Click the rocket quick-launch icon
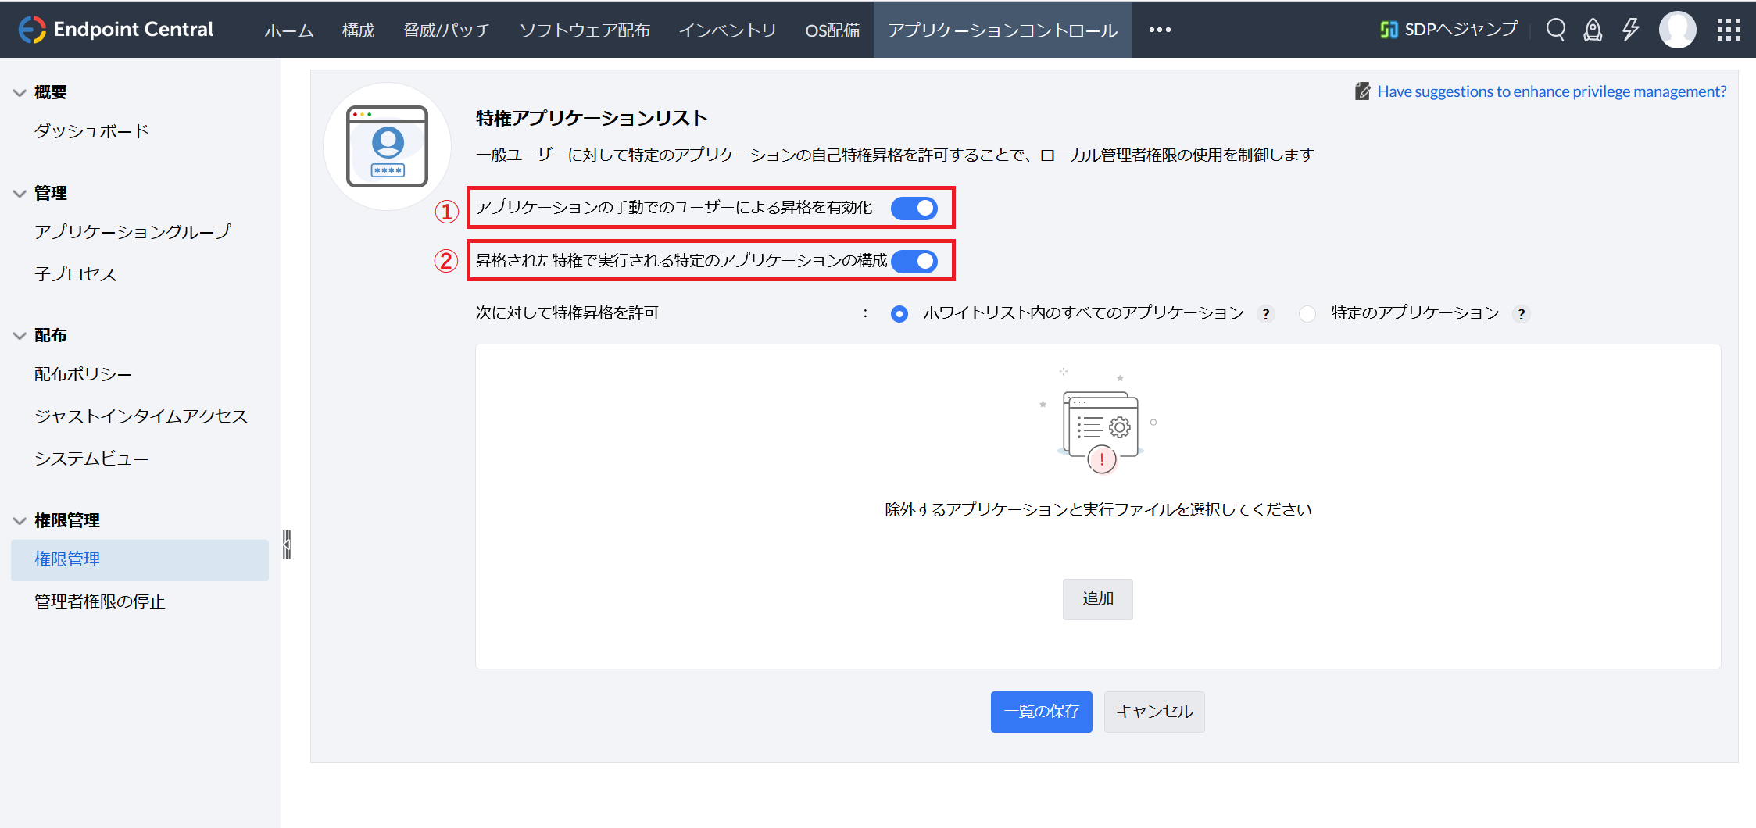1756x828 pixels. [x=1593, y=30]
